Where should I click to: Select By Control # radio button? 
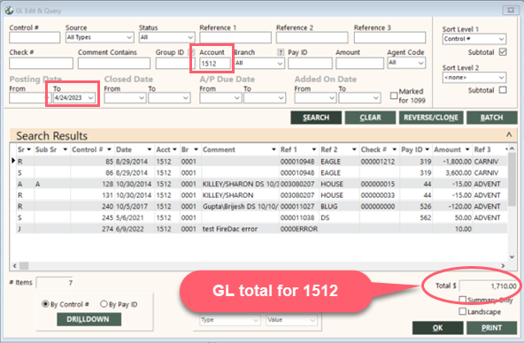pos(45,304)
